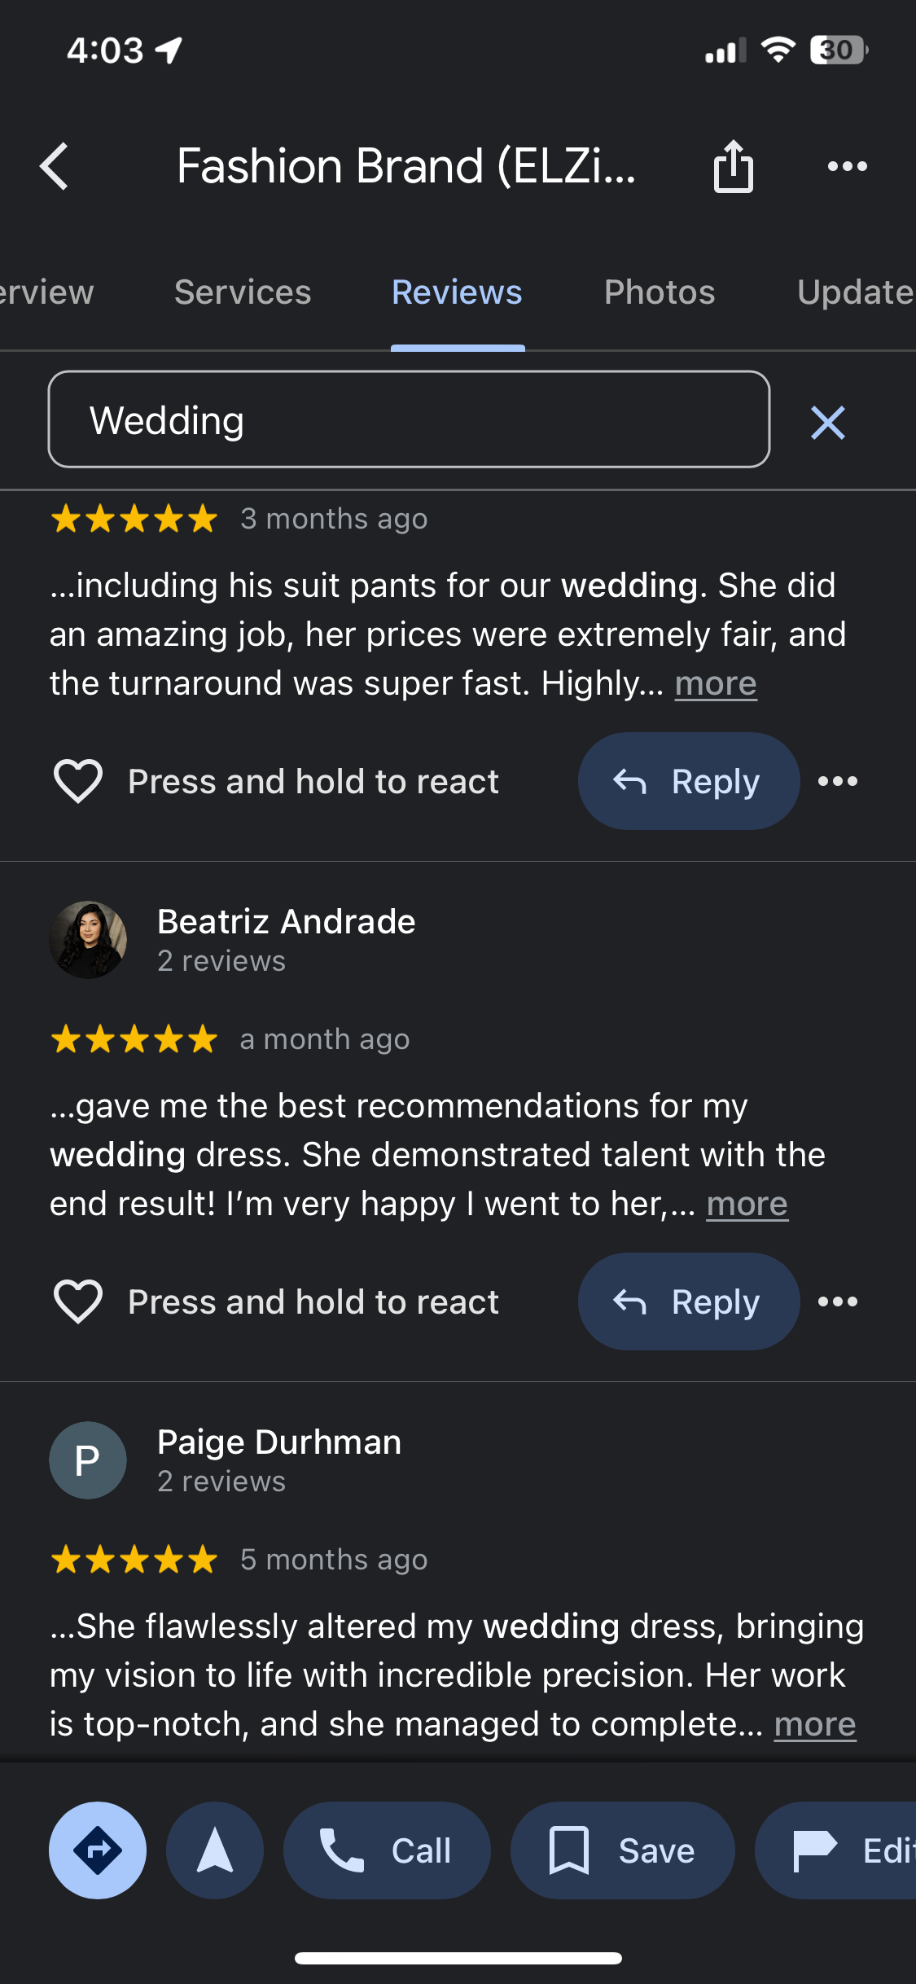Switch to the Services tab
Screen dimensions: 916x1984
click(243, 292)
